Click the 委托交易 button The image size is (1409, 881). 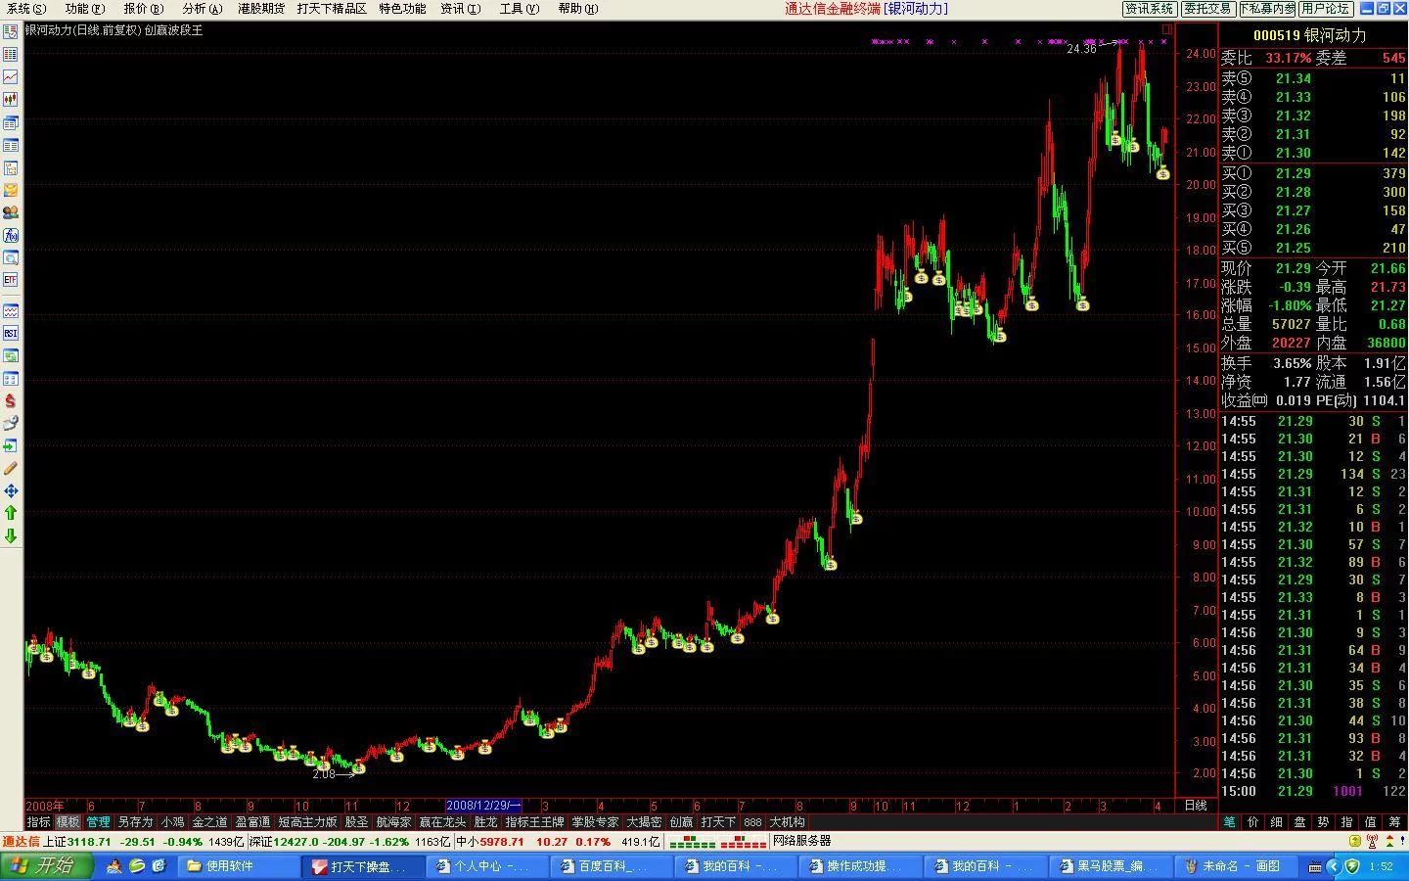tap(1207, 9)
